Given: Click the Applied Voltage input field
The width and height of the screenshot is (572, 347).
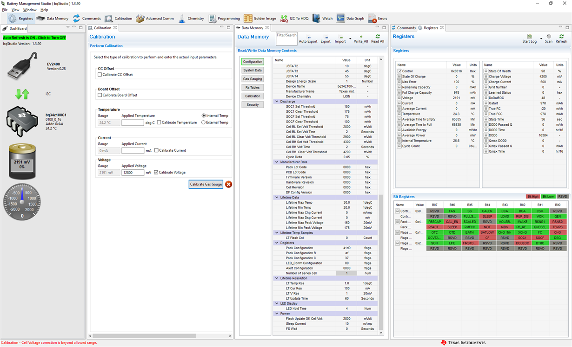Looking at the screenshot, I should [133, 173].
